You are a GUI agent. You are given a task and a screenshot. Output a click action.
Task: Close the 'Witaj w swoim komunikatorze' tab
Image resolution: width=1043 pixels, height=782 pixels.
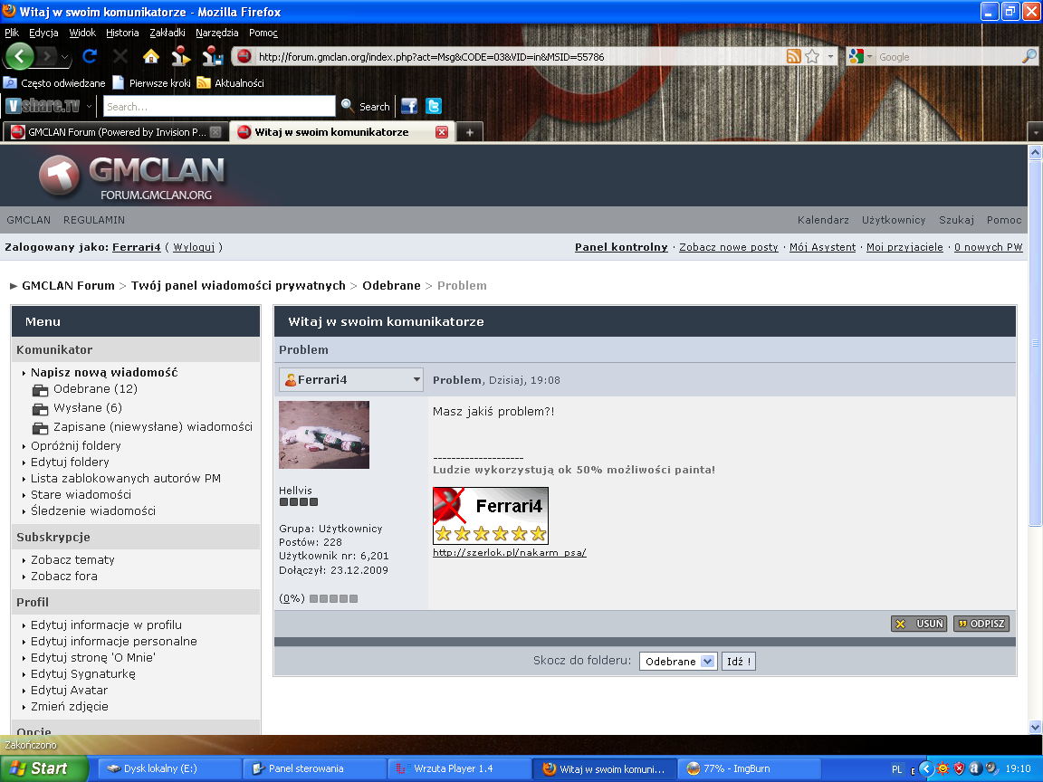pyautogui.click(x=442, y=132)
